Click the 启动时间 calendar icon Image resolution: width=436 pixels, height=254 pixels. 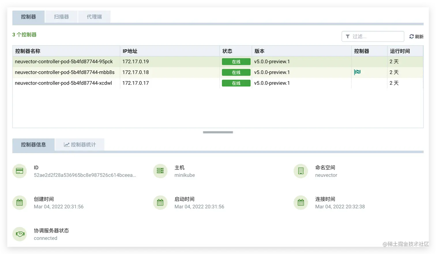click(160, 202)
